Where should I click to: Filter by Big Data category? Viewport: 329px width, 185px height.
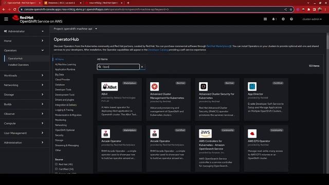60,75
